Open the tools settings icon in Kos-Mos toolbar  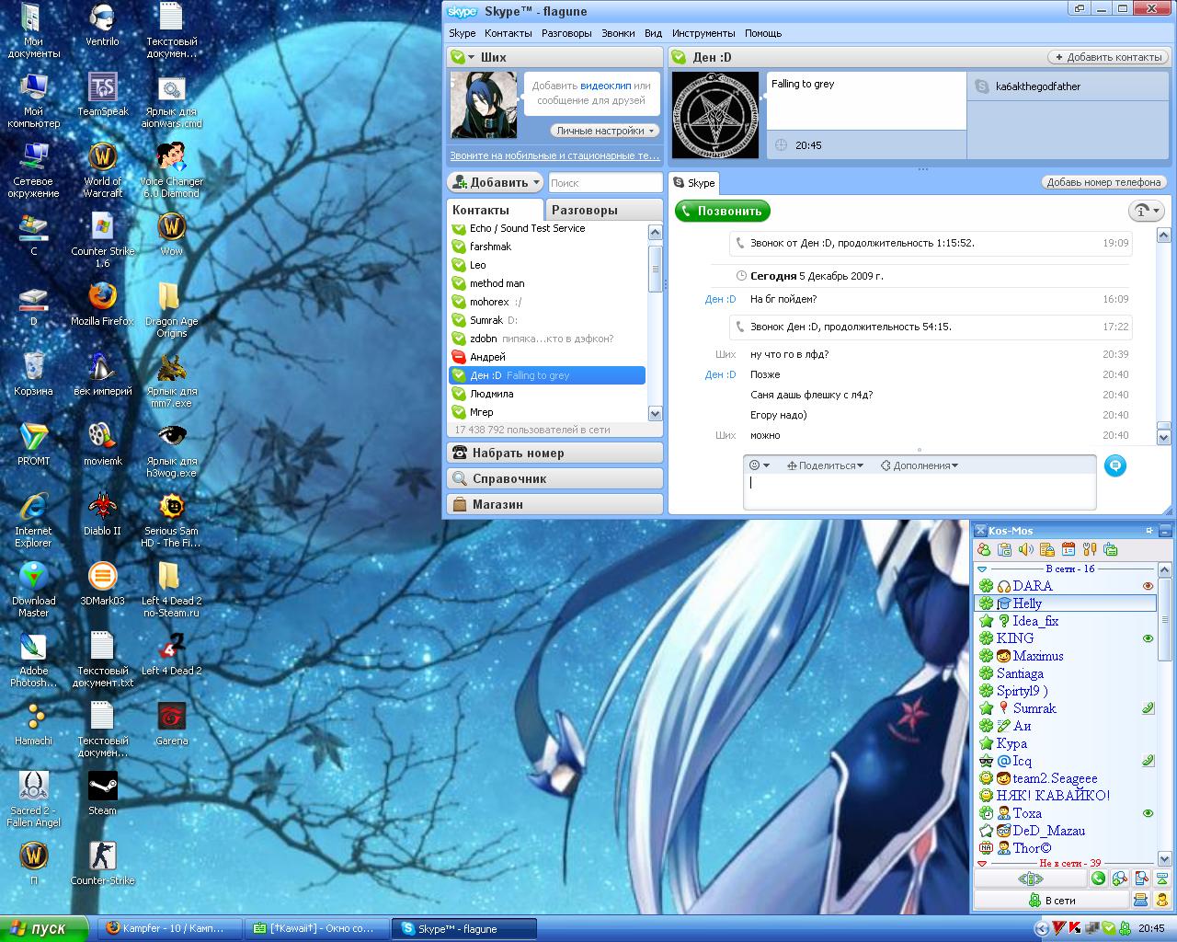(x=1089, y=550)
